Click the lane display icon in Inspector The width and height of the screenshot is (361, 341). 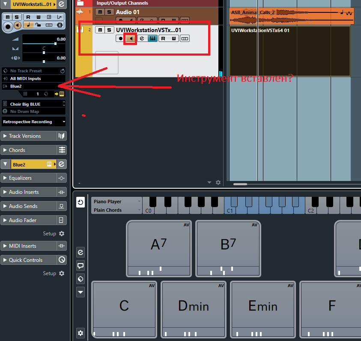(49, 25)
